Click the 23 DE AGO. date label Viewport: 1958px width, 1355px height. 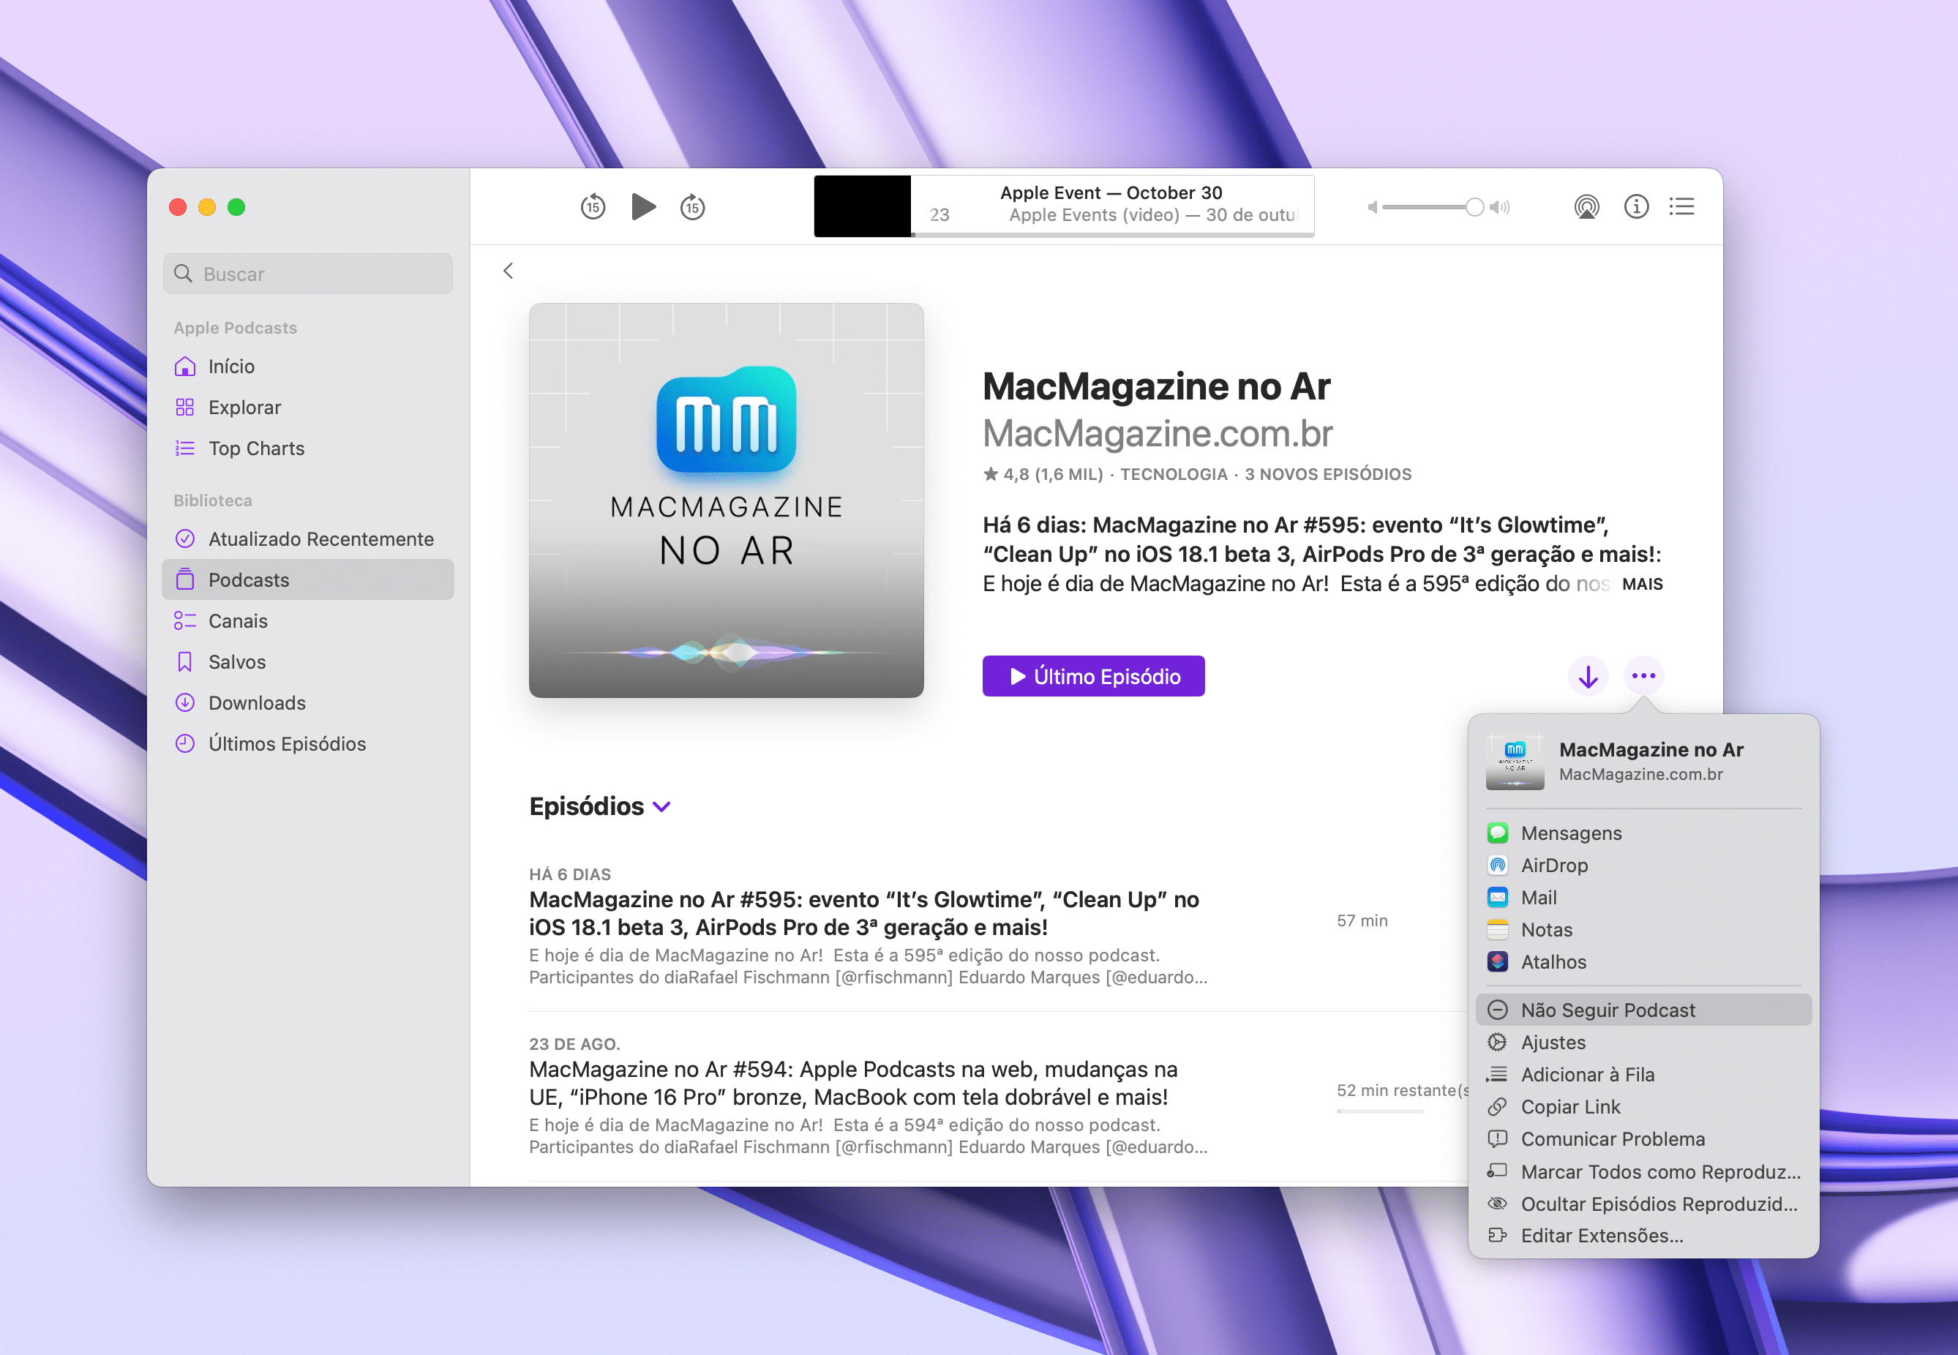575,1044
